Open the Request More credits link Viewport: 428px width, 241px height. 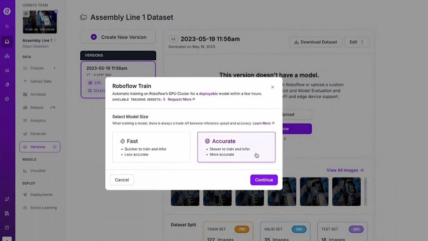(181, 100)
